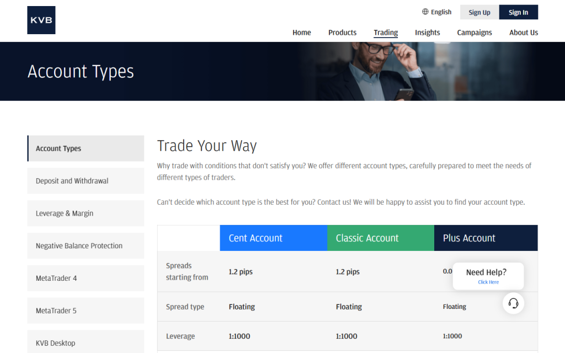Click the Sign Up button
565x353 pixels.
pos(479,12)
